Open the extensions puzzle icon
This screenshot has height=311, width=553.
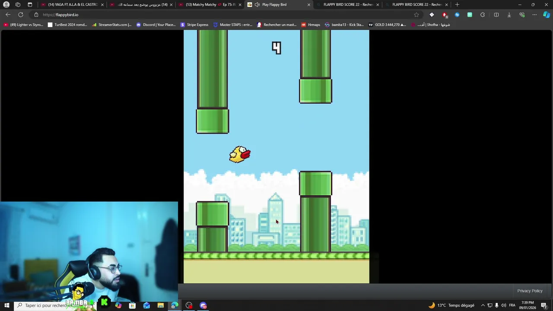click(x=483, y=15)
